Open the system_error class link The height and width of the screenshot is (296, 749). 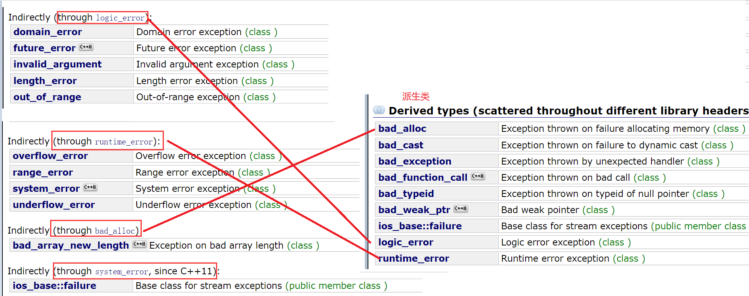[46, 189]
